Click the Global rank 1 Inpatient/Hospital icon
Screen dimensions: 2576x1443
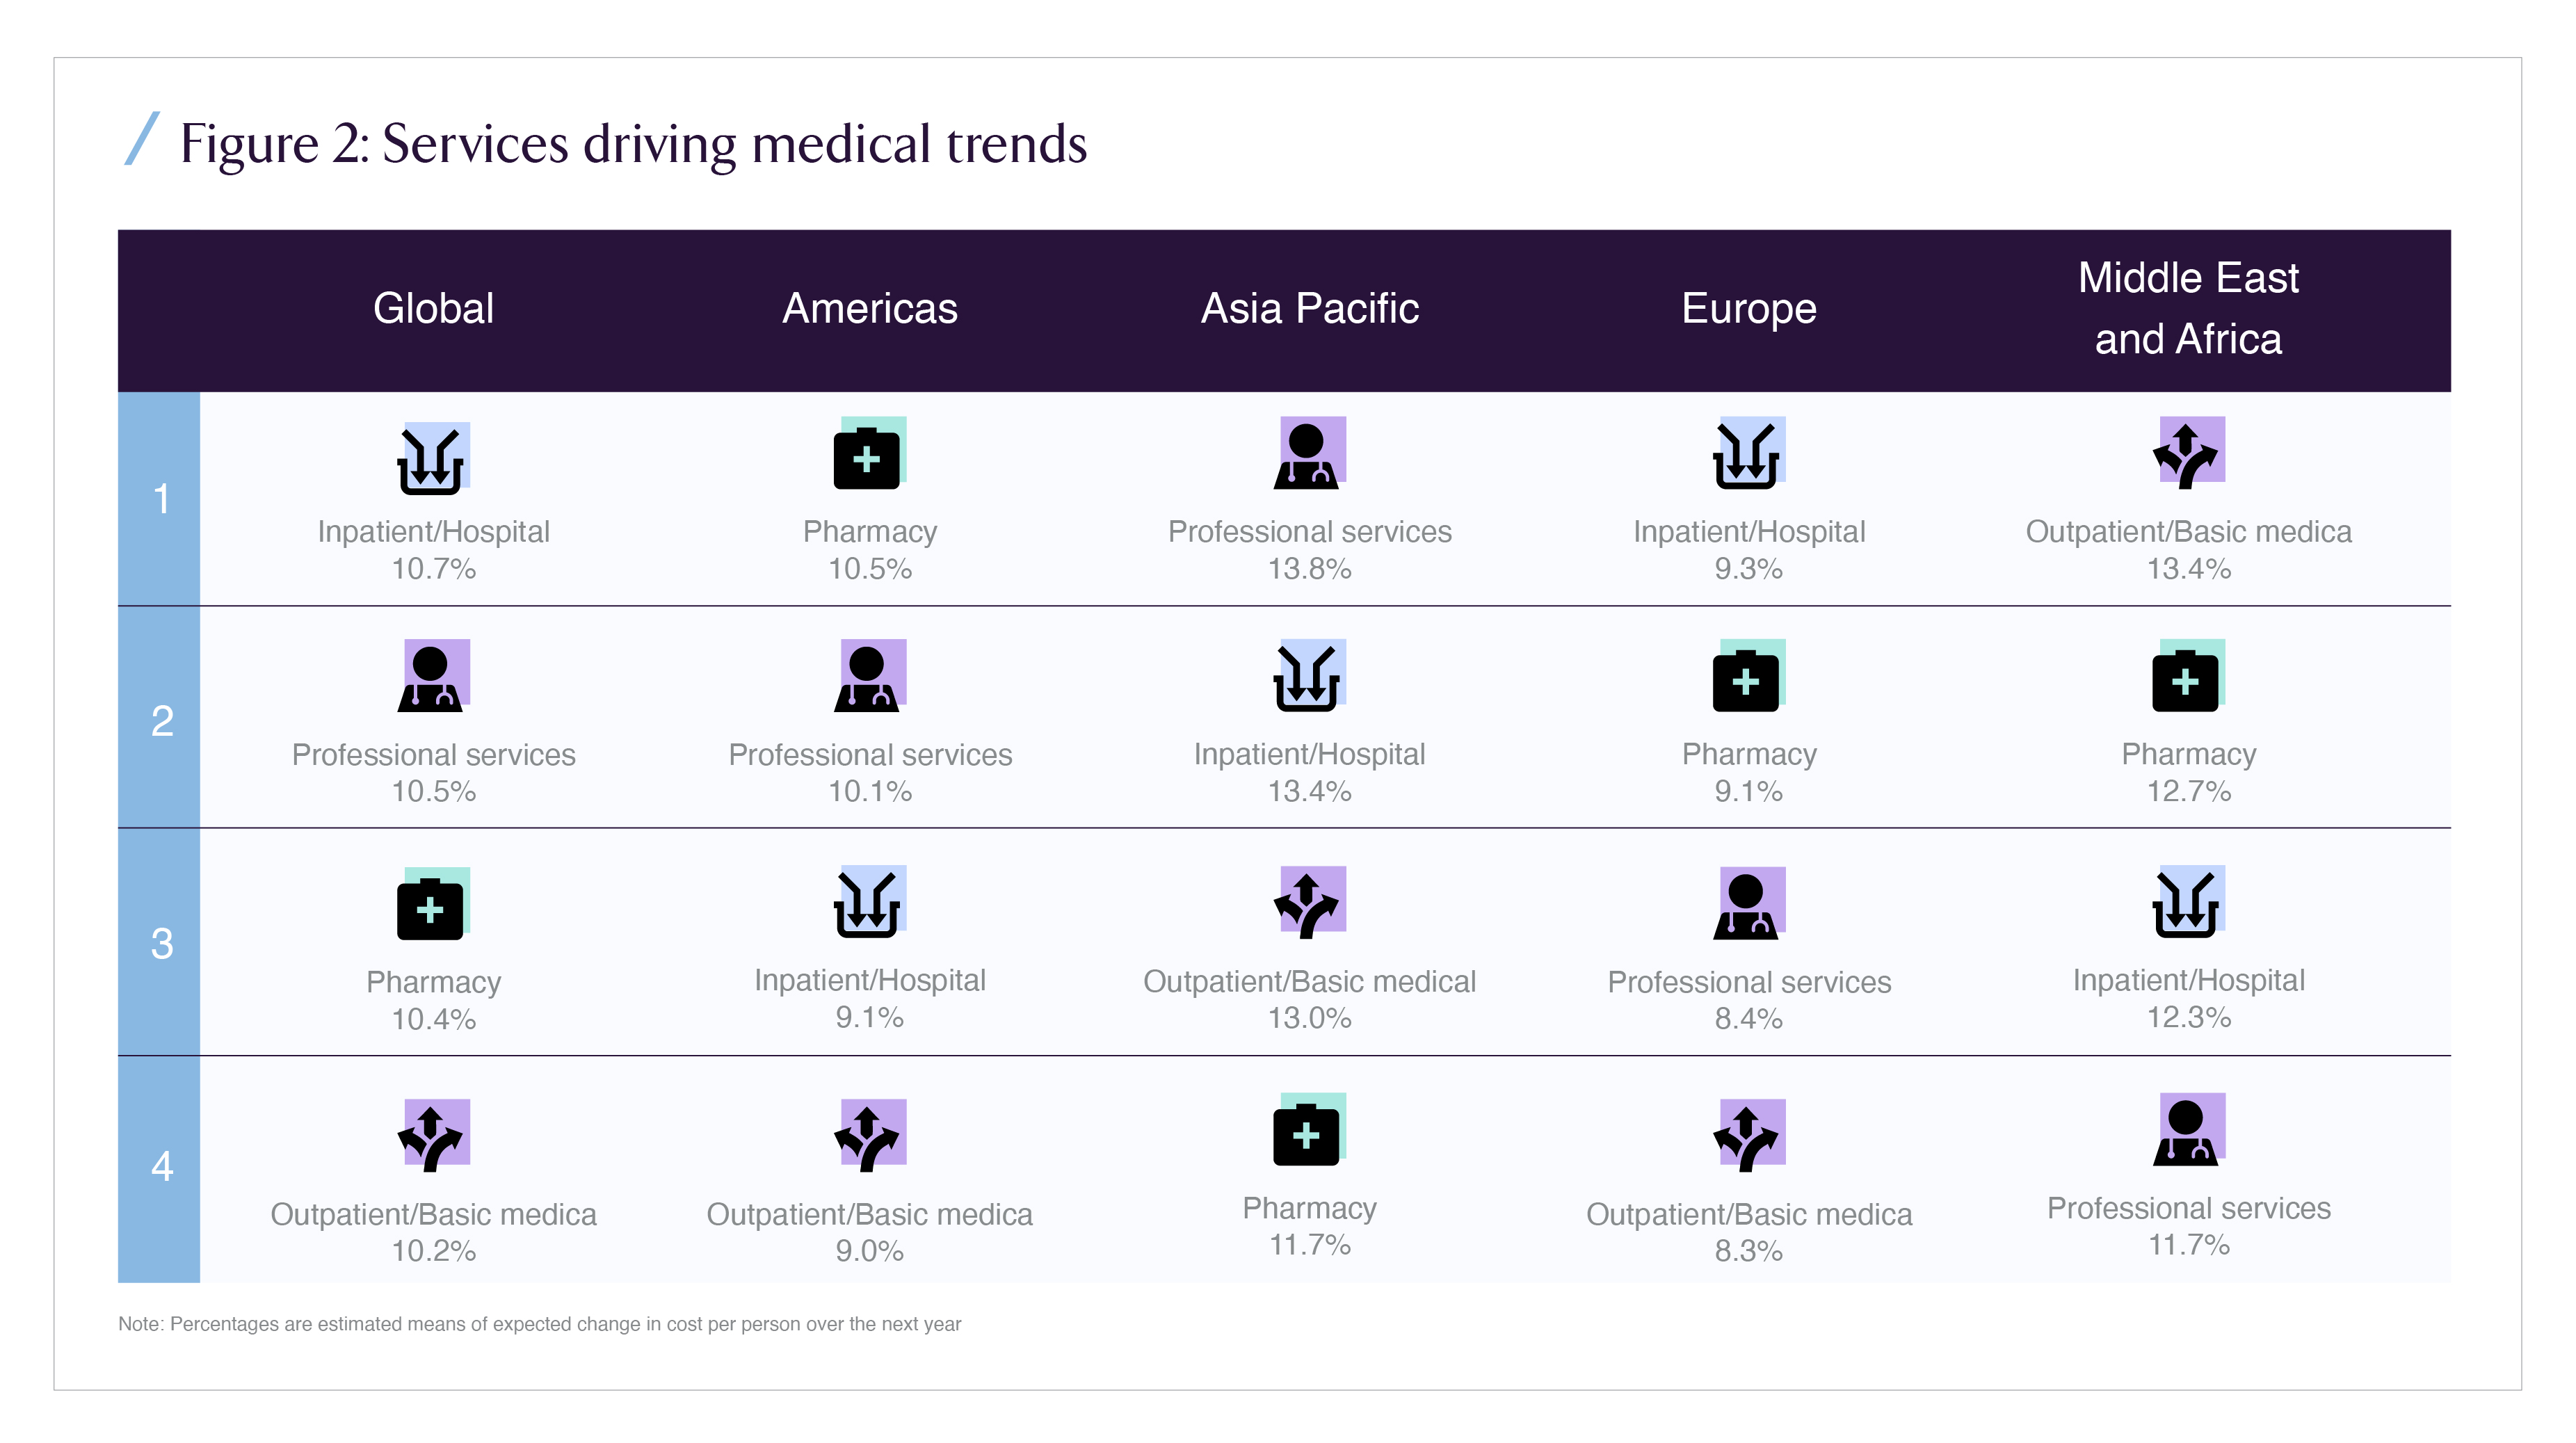433,459
